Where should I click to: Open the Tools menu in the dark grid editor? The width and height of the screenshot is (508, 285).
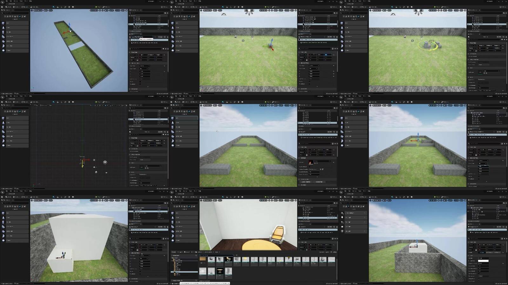21,96
